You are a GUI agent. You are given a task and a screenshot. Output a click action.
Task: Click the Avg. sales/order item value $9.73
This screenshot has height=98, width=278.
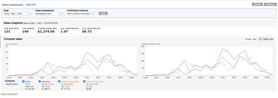tap(87, 31)
